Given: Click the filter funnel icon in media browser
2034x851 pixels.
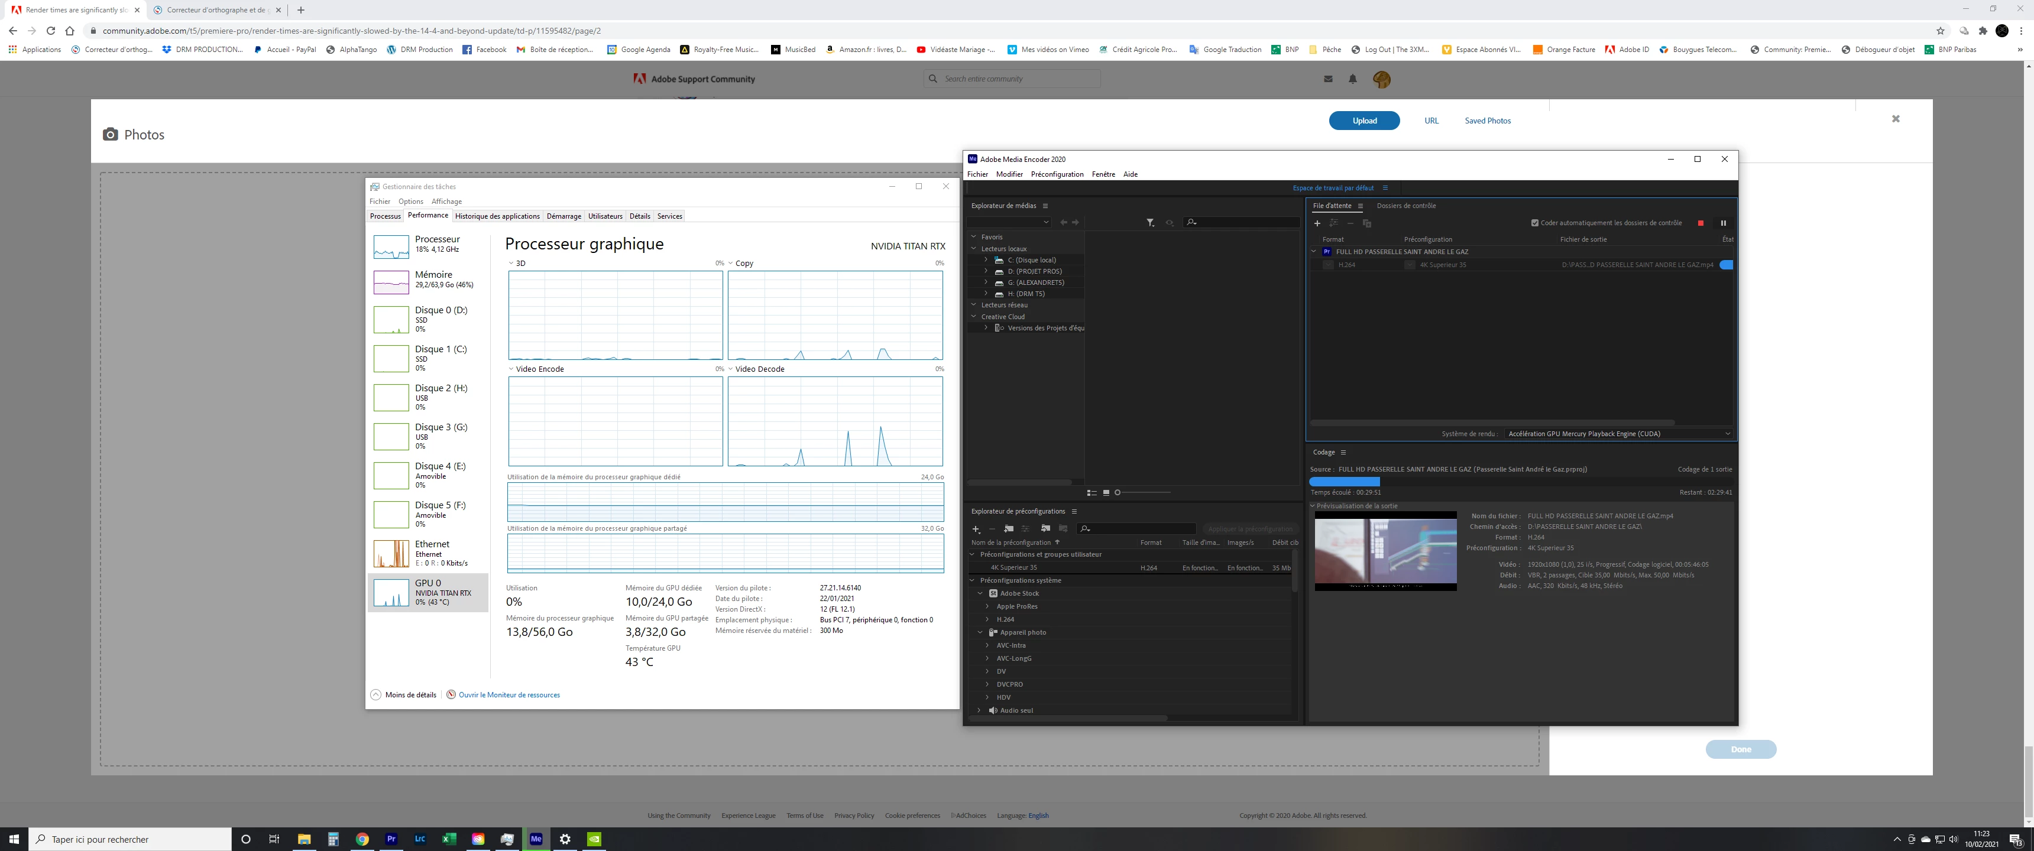Looking at the screenshot, I should pos(1149,223).
